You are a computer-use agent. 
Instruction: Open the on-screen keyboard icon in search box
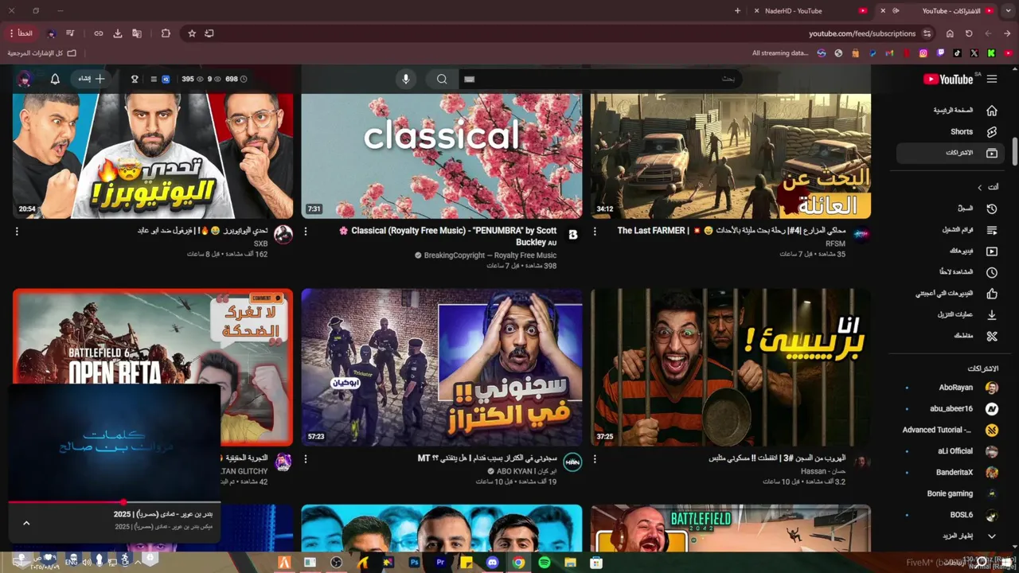tap(470, 79)
